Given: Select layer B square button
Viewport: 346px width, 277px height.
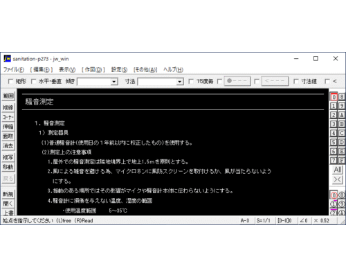Looking at the screenshot, I should pos(342,124).
